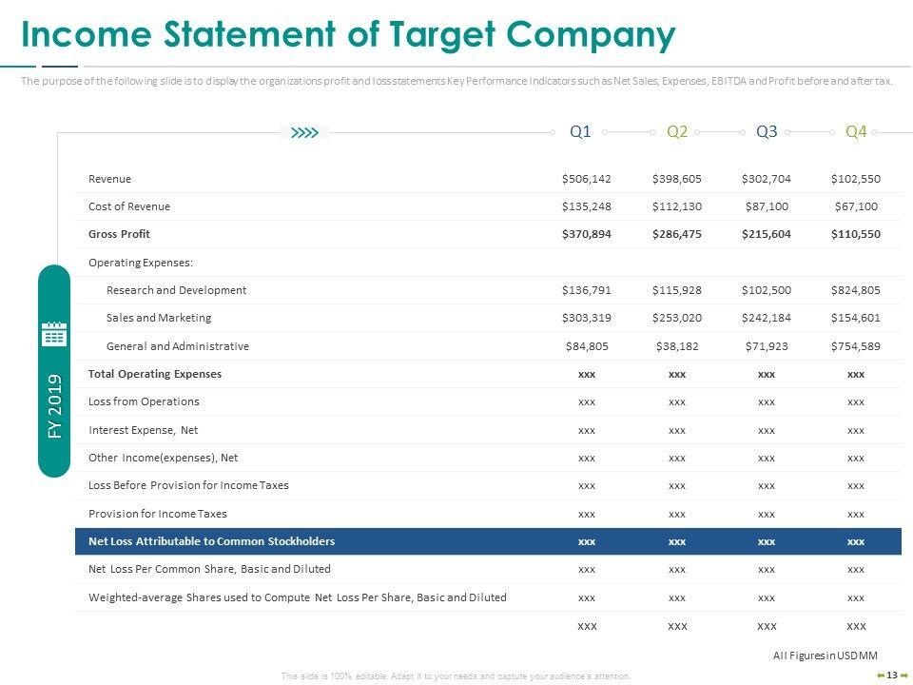
Task: Click the All Figures in USD MM note
Action: (826, 656)
